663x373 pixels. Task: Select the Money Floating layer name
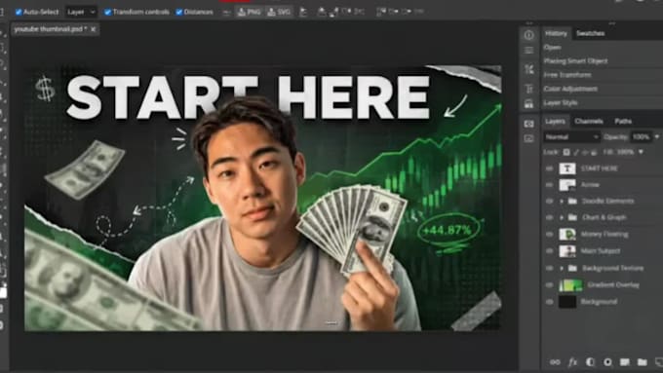pyautogui.click(x=604, y=234)
